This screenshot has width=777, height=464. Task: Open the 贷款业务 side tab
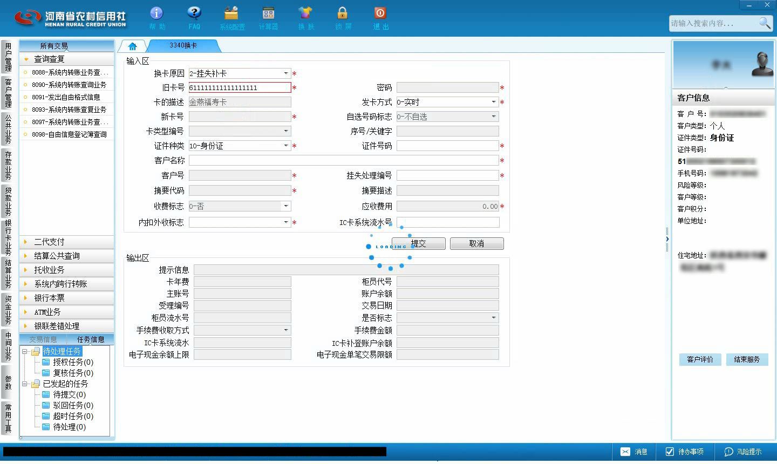point(8,201)
